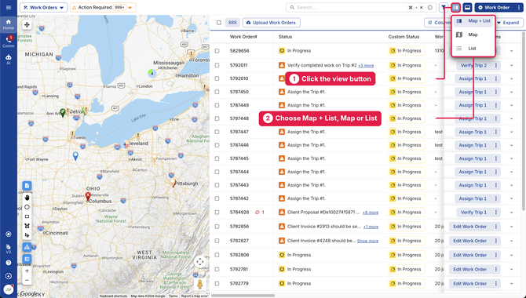Go to Home in the left sidebar
The height and width of the screenshot is (298, 526).
click(9, 24)
